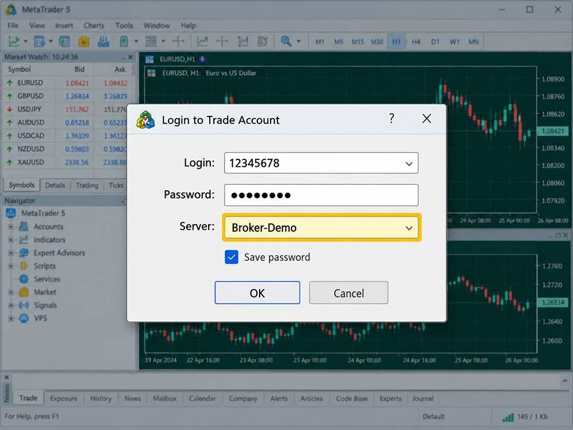This screenshot has height=430, width=573.
Task: Switch to the History tab in Toolbox
Action: 101,398
